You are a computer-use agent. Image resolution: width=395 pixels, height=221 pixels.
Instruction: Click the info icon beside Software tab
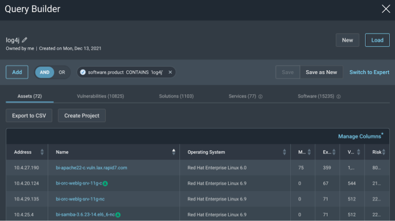[339, 97]
